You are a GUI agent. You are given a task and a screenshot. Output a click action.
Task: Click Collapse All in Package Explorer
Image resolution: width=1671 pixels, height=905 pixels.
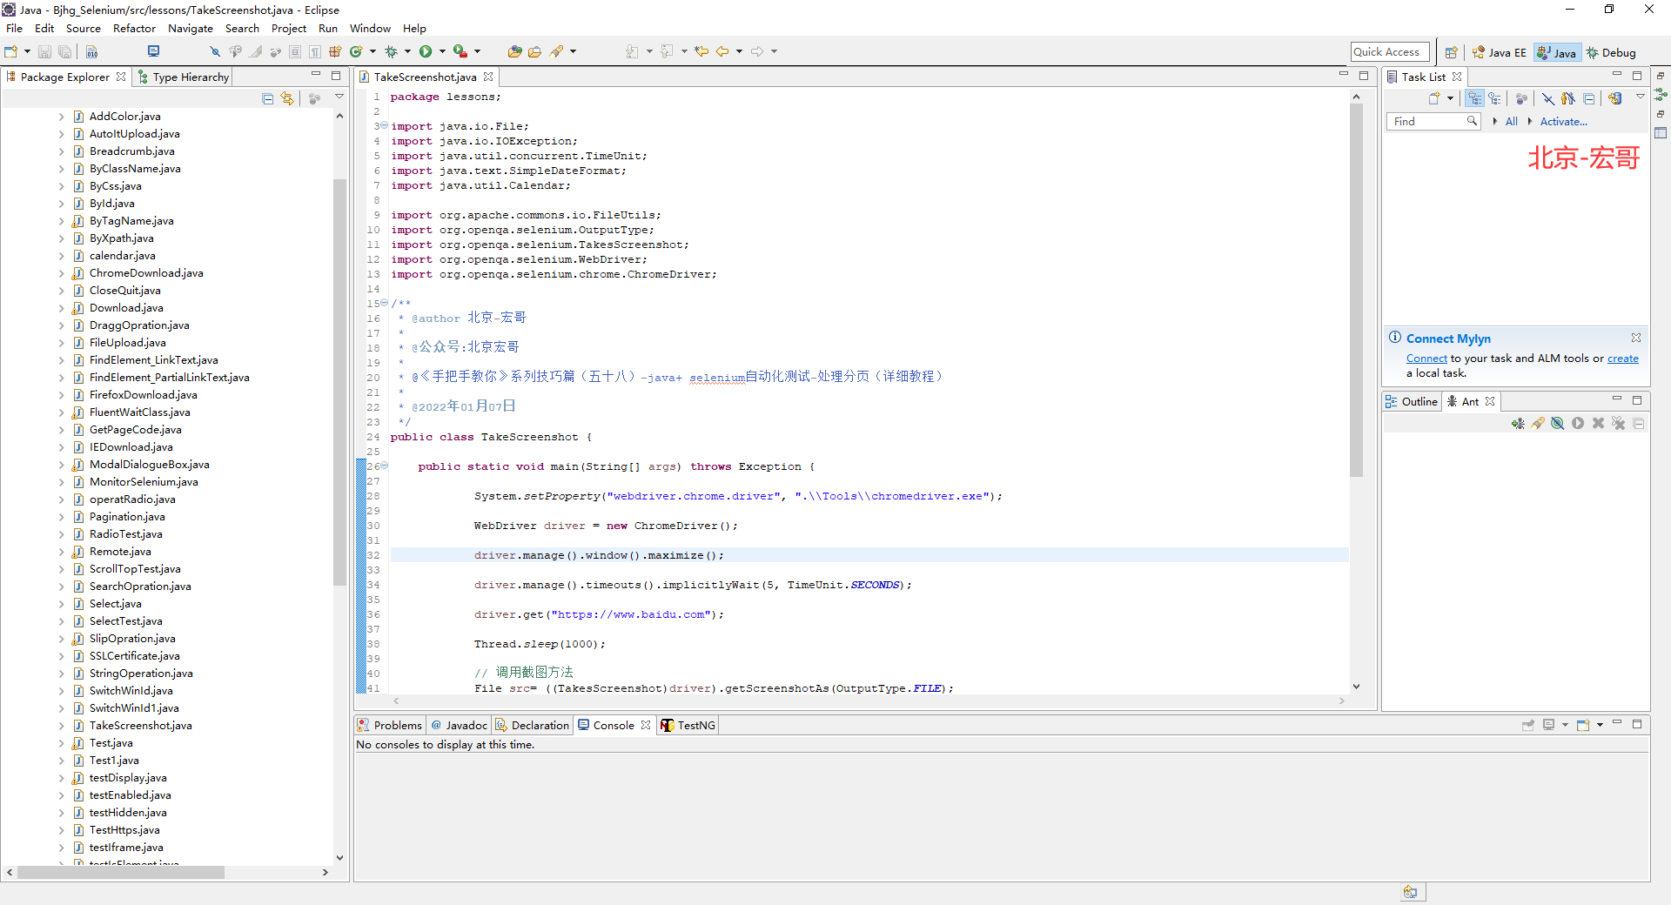click(268, 98)
